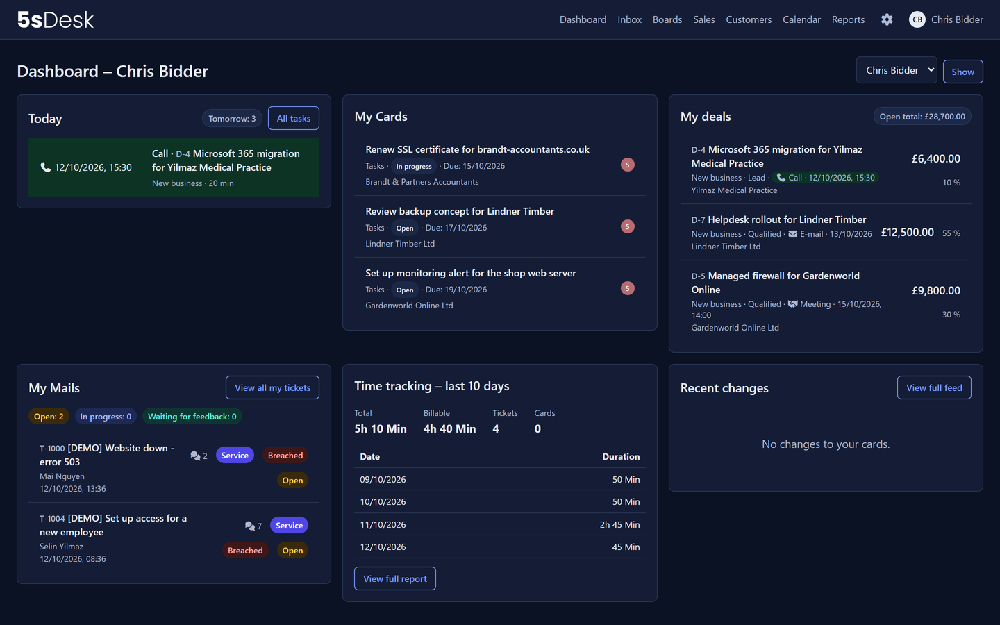
Task: Select the Waiting for feedback: 0 filter
Action: click(x=192, y=417)
